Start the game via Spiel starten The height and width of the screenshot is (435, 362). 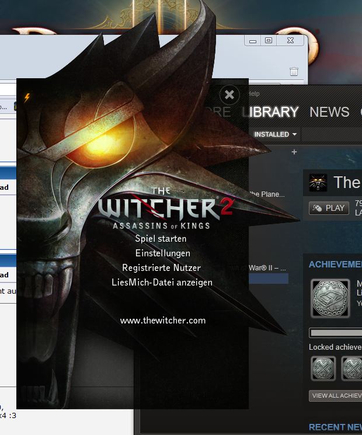161,239
